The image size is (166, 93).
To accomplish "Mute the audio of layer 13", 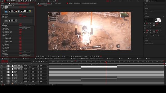I will click(2, 83).
